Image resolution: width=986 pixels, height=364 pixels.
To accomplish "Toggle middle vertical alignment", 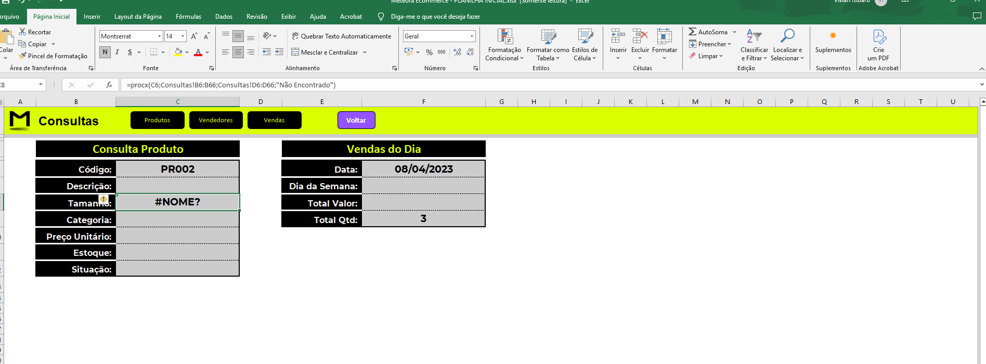I will tap(238, 36).
